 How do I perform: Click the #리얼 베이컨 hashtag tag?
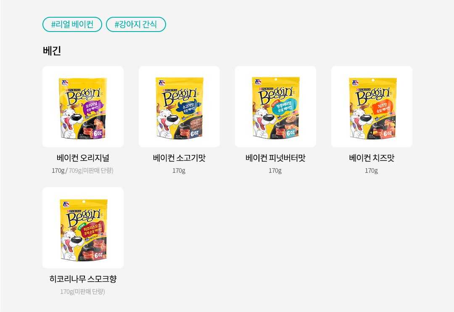pos(72,24)
